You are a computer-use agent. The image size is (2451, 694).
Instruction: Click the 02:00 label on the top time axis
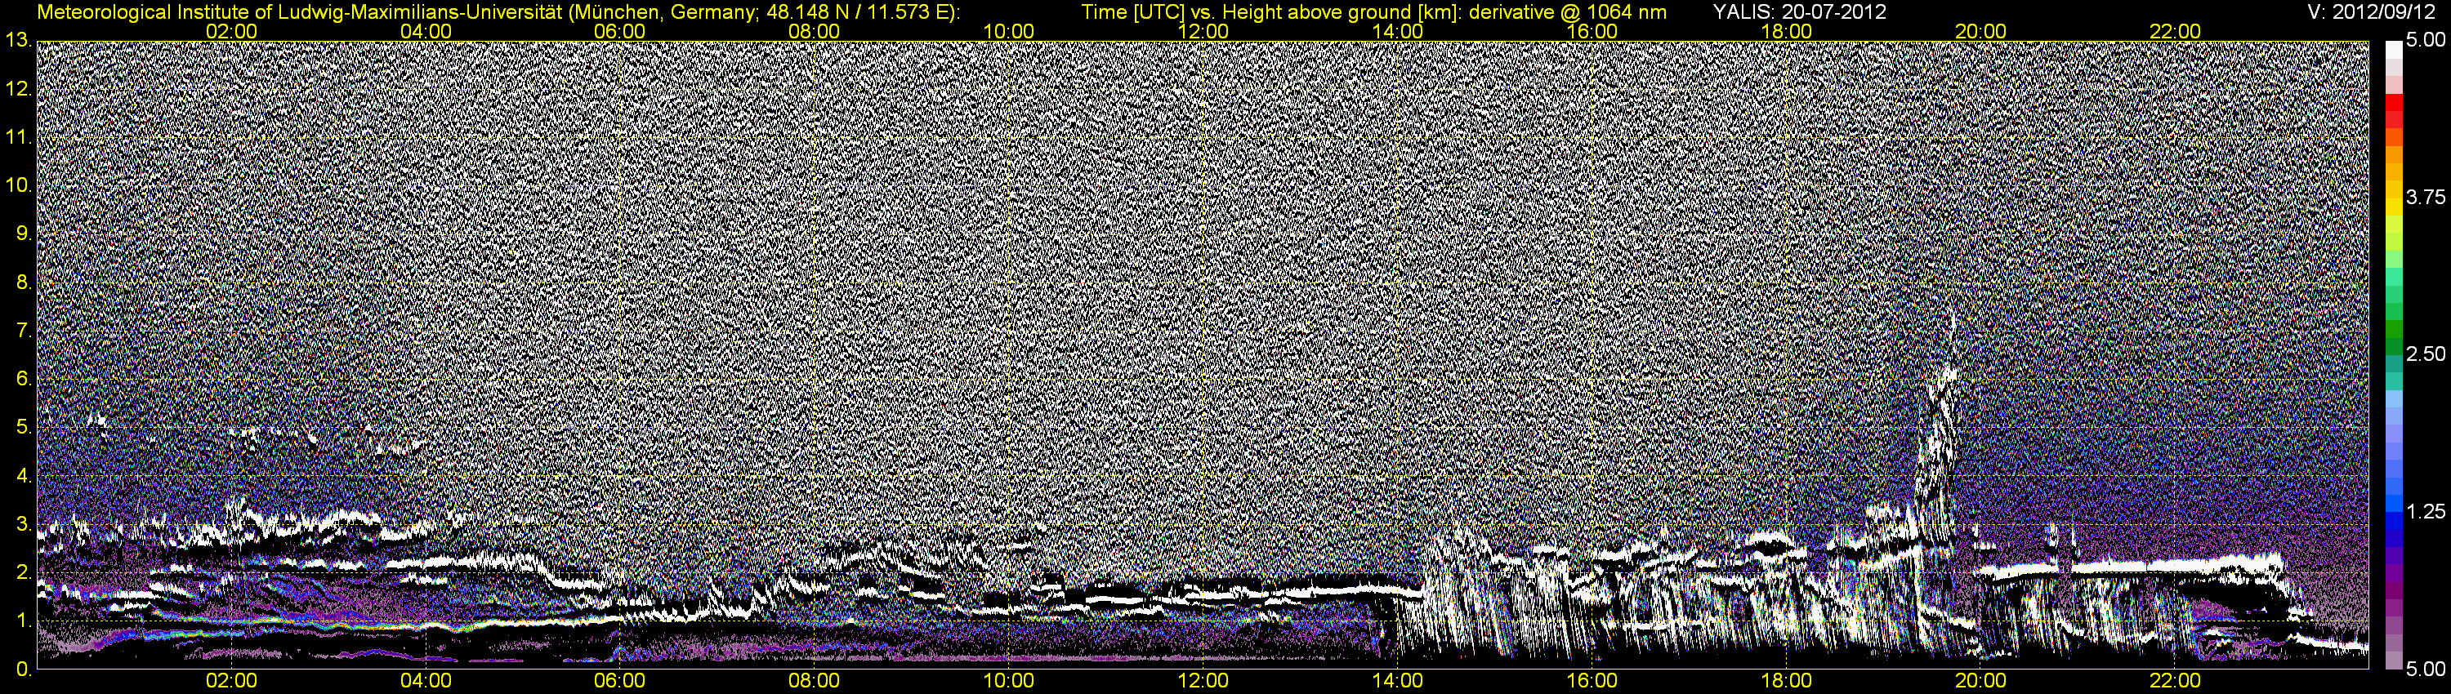pos(231,31)
